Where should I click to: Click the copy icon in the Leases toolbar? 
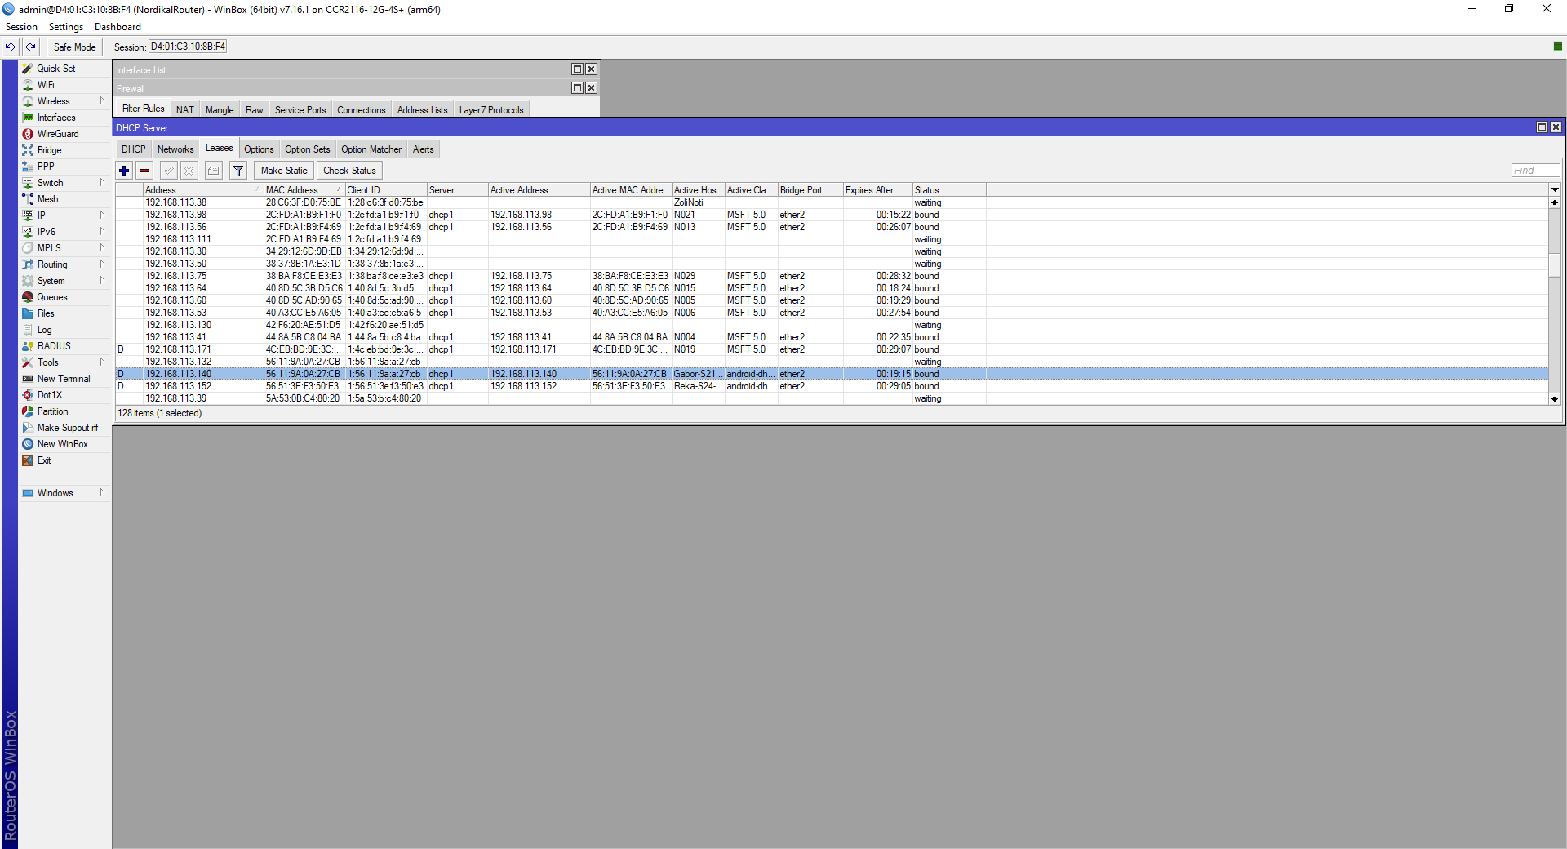pyautogui.click(x=213, y=170)
